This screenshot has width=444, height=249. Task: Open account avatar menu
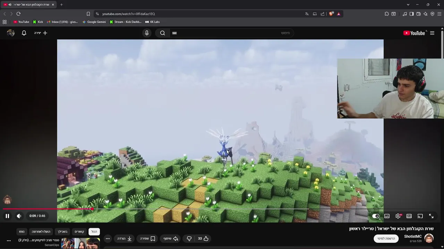(11, 33)
